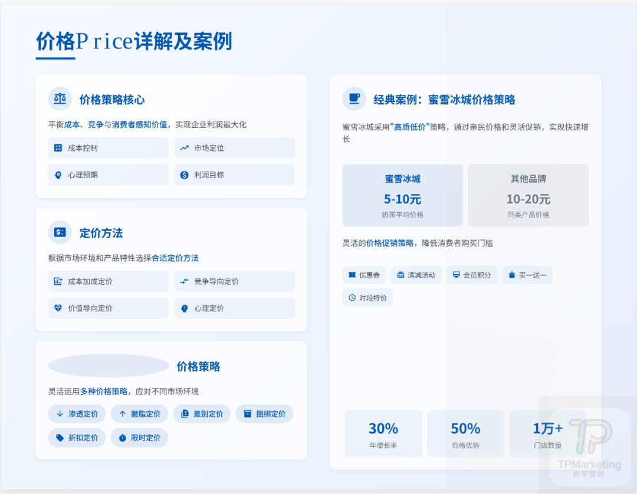Click the dollar bill icon beside 定价方法
637x494 pixels.
[x=60, y=232]
